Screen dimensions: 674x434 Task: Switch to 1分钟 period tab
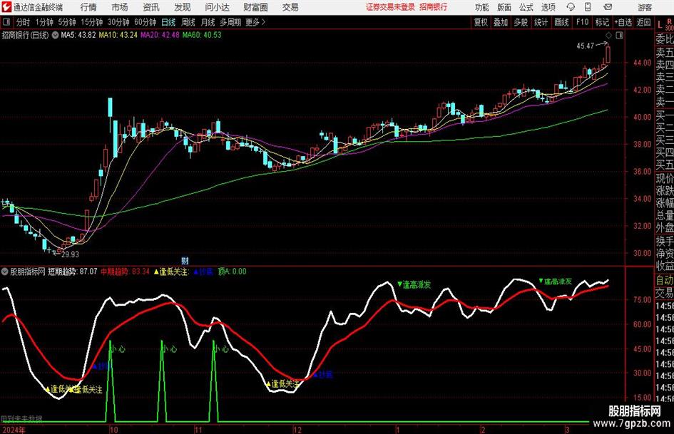(44, 22)
